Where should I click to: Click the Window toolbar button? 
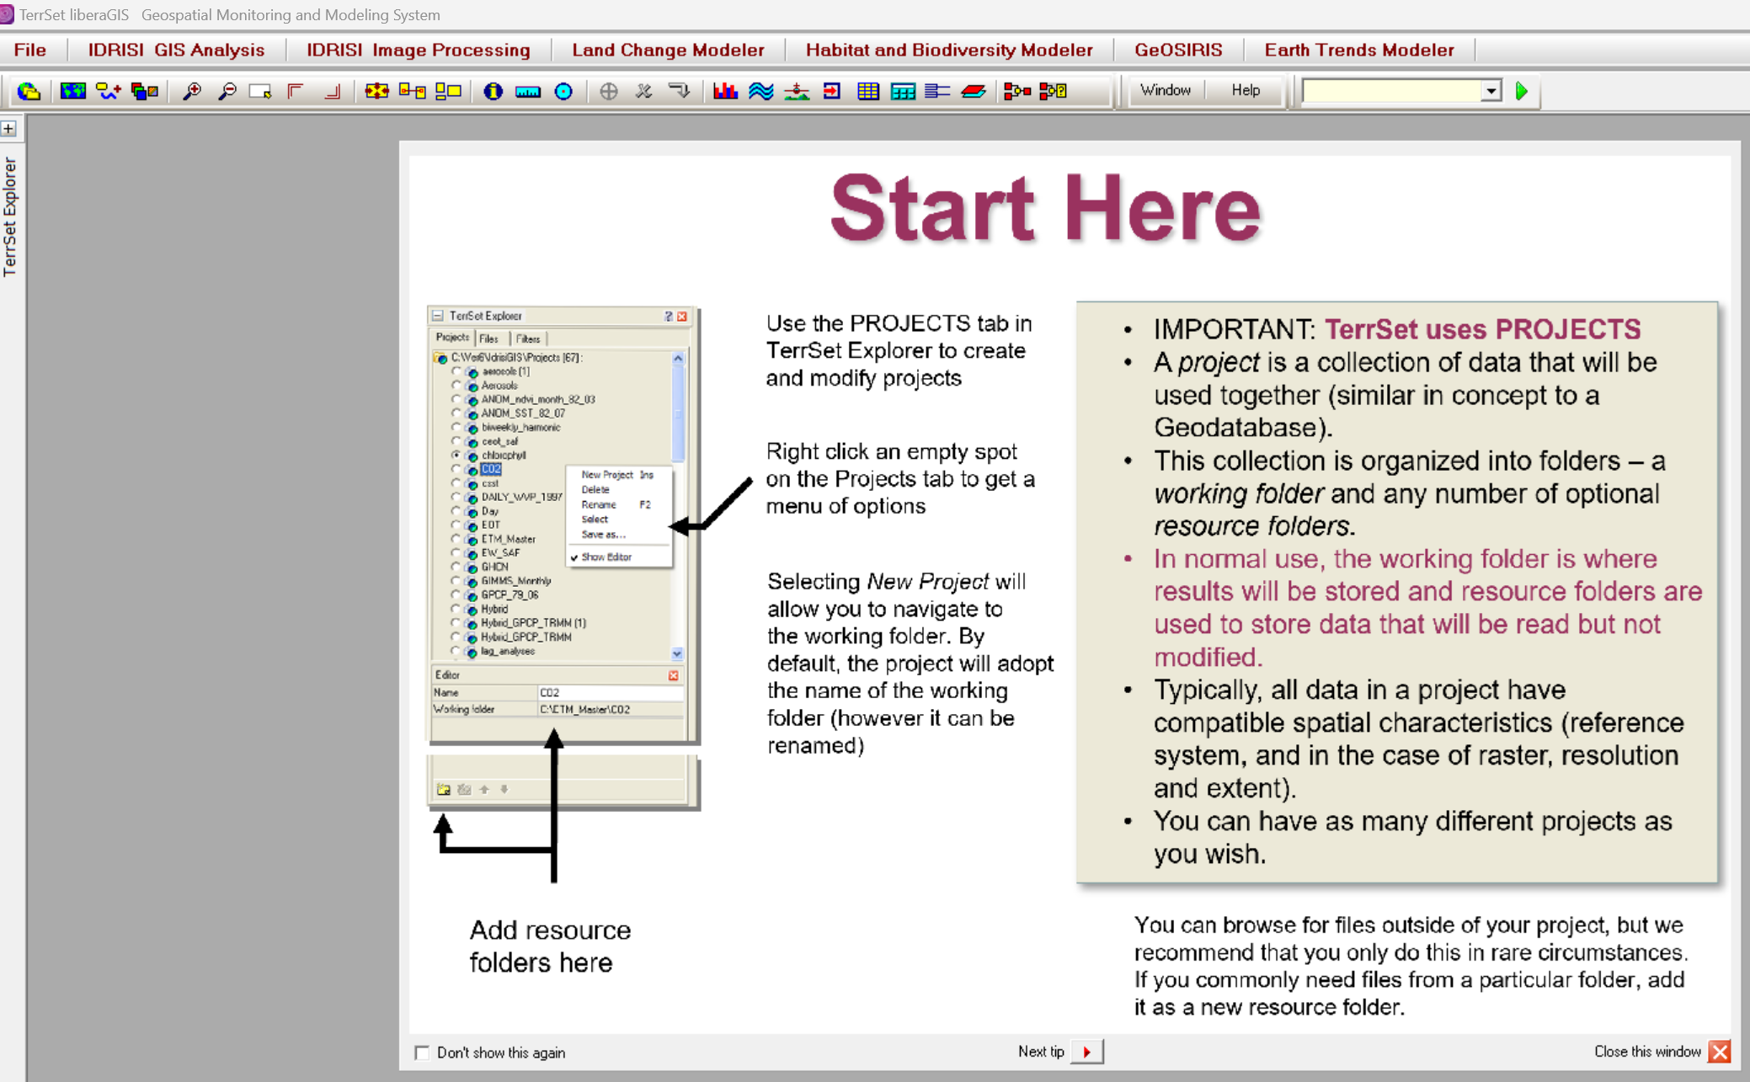point(1165,90)
